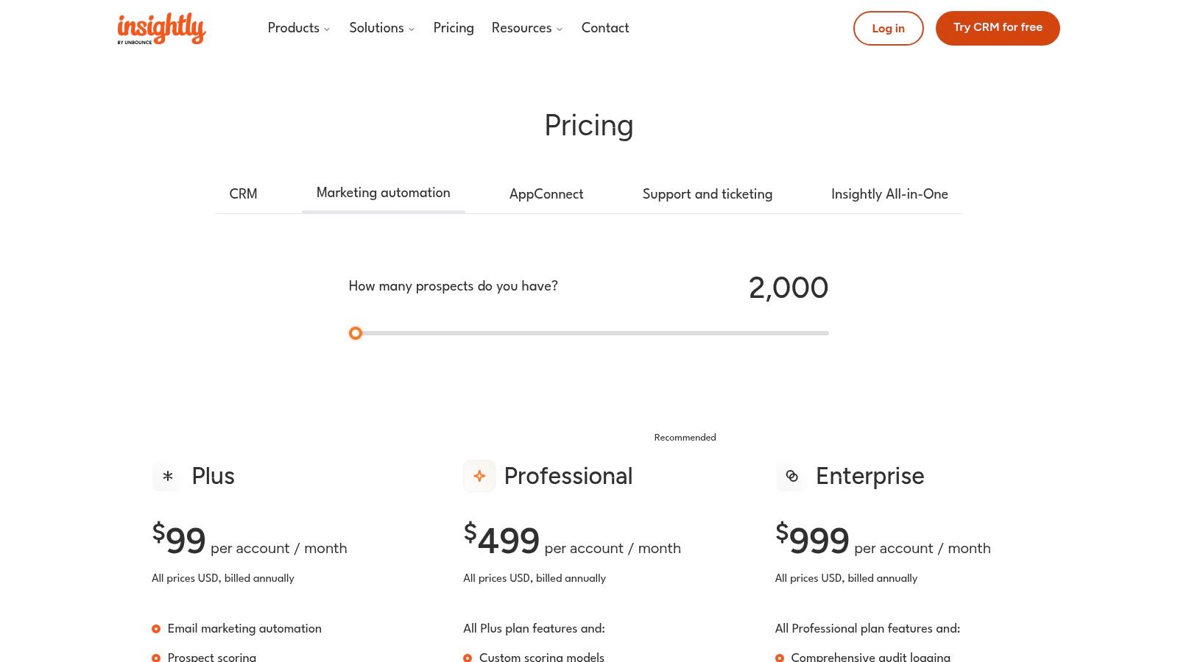This screenshot has width=1178, height=662.
Task: Click the Insightly logo
Action: point(161,28)
